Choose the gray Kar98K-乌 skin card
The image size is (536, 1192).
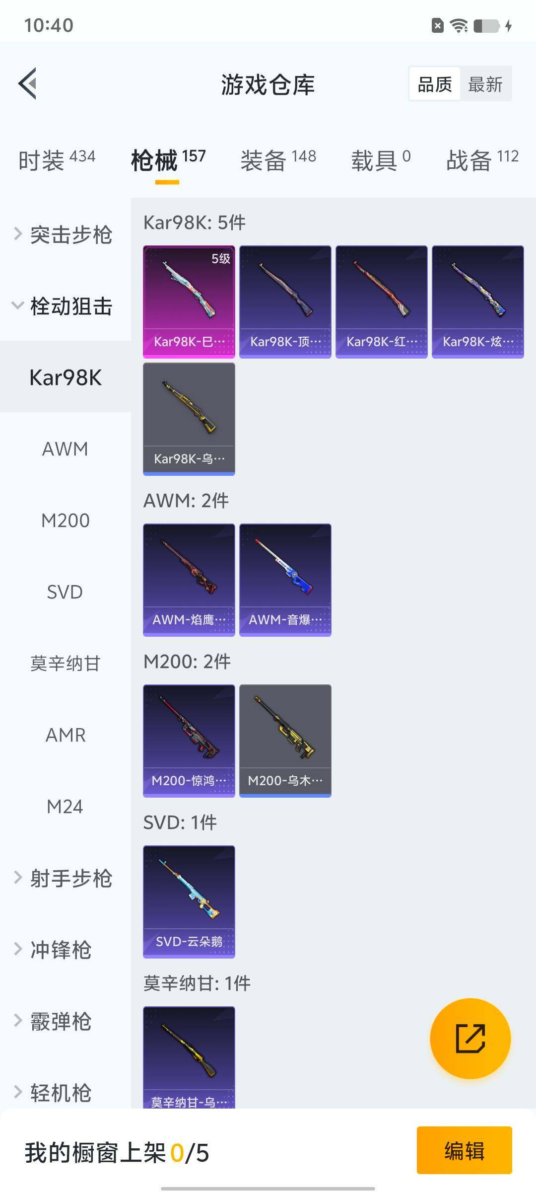[x=189, y=419]
